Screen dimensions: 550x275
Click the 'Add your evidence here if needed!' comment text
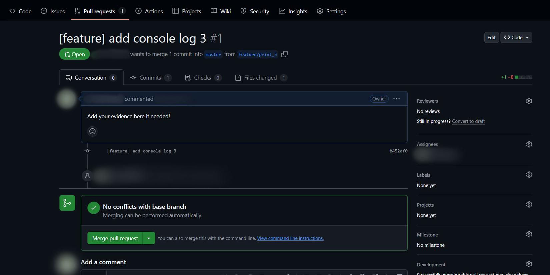pos(129,116)
